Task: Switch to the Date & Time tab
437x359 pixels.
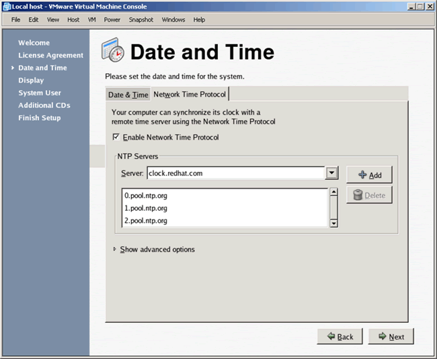Action: click(x=128, y=95)
